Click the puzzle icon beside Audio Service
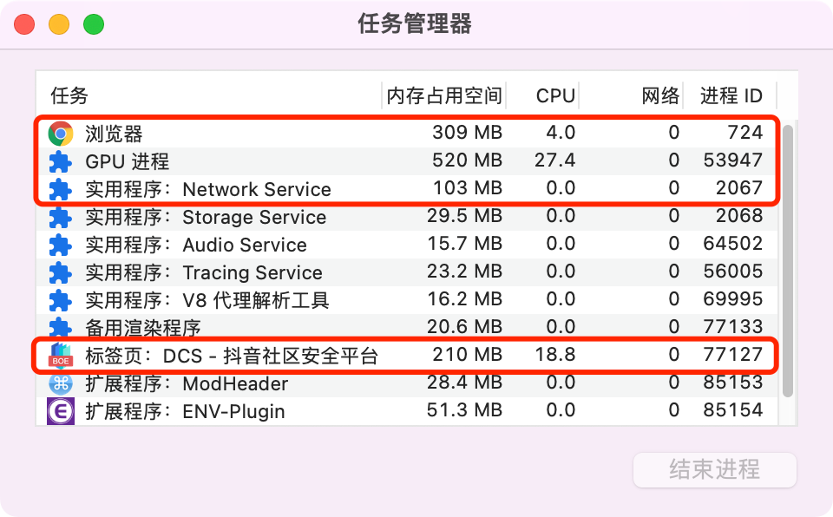 [x=61, y=245]
